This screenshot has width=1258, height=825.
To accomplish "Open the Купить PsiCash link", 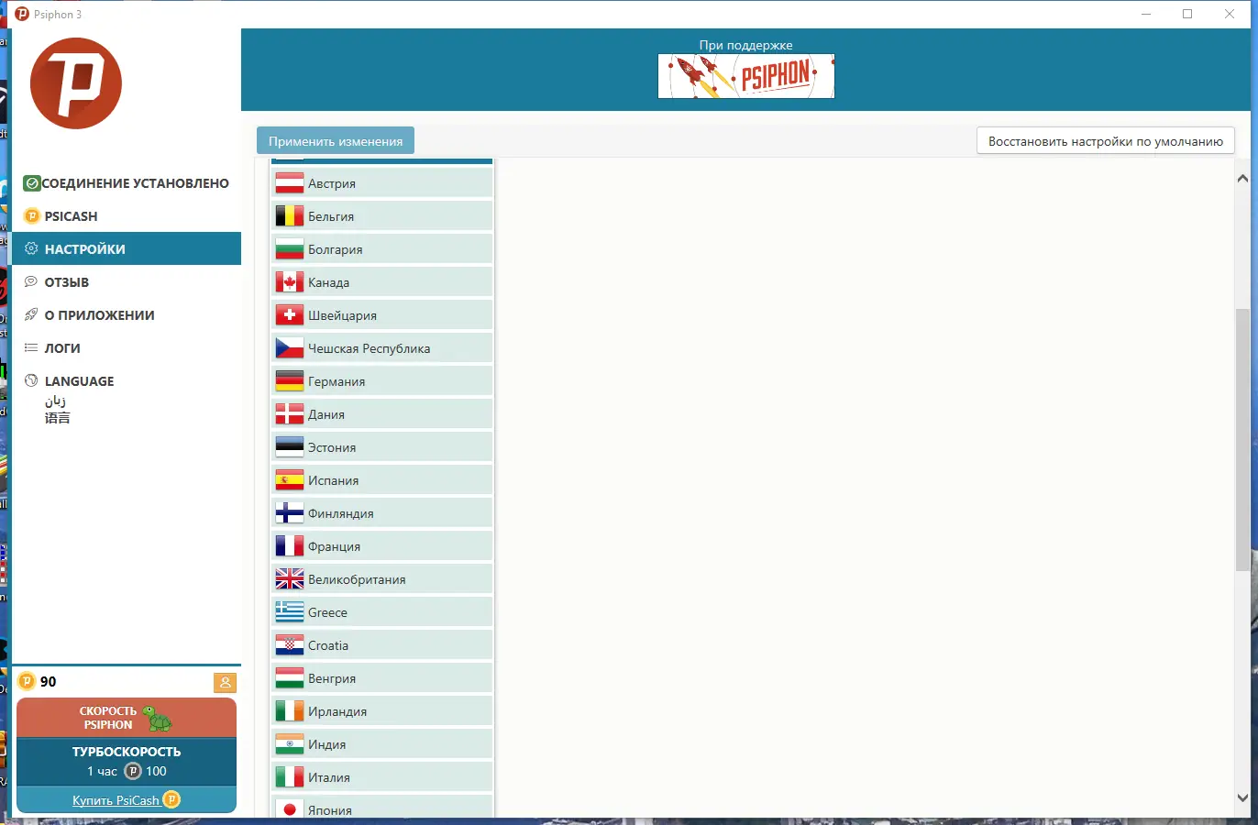I will tap(117, 799).
